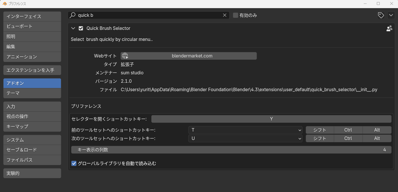
Task: Open the tag filter icon
Action: coord(381,15)
